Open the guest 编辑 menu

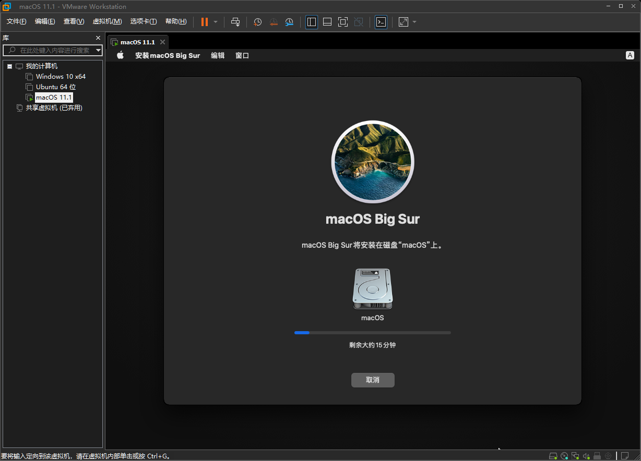point(218,55)
